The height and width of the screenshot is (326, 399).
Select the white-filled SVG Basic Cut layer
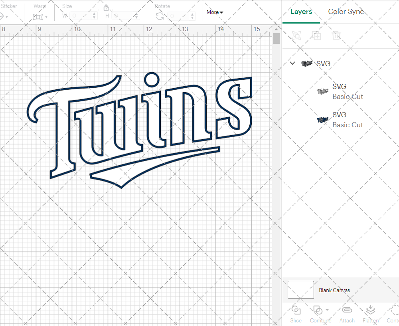[347, 91]
